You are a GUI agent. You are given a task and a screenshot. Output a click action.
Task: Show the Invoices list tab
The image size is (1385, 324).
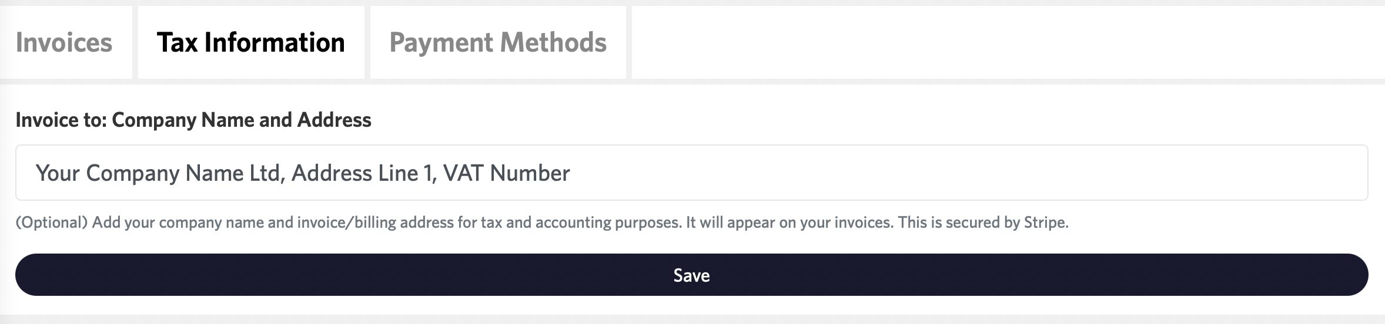[x=64, y=42]
